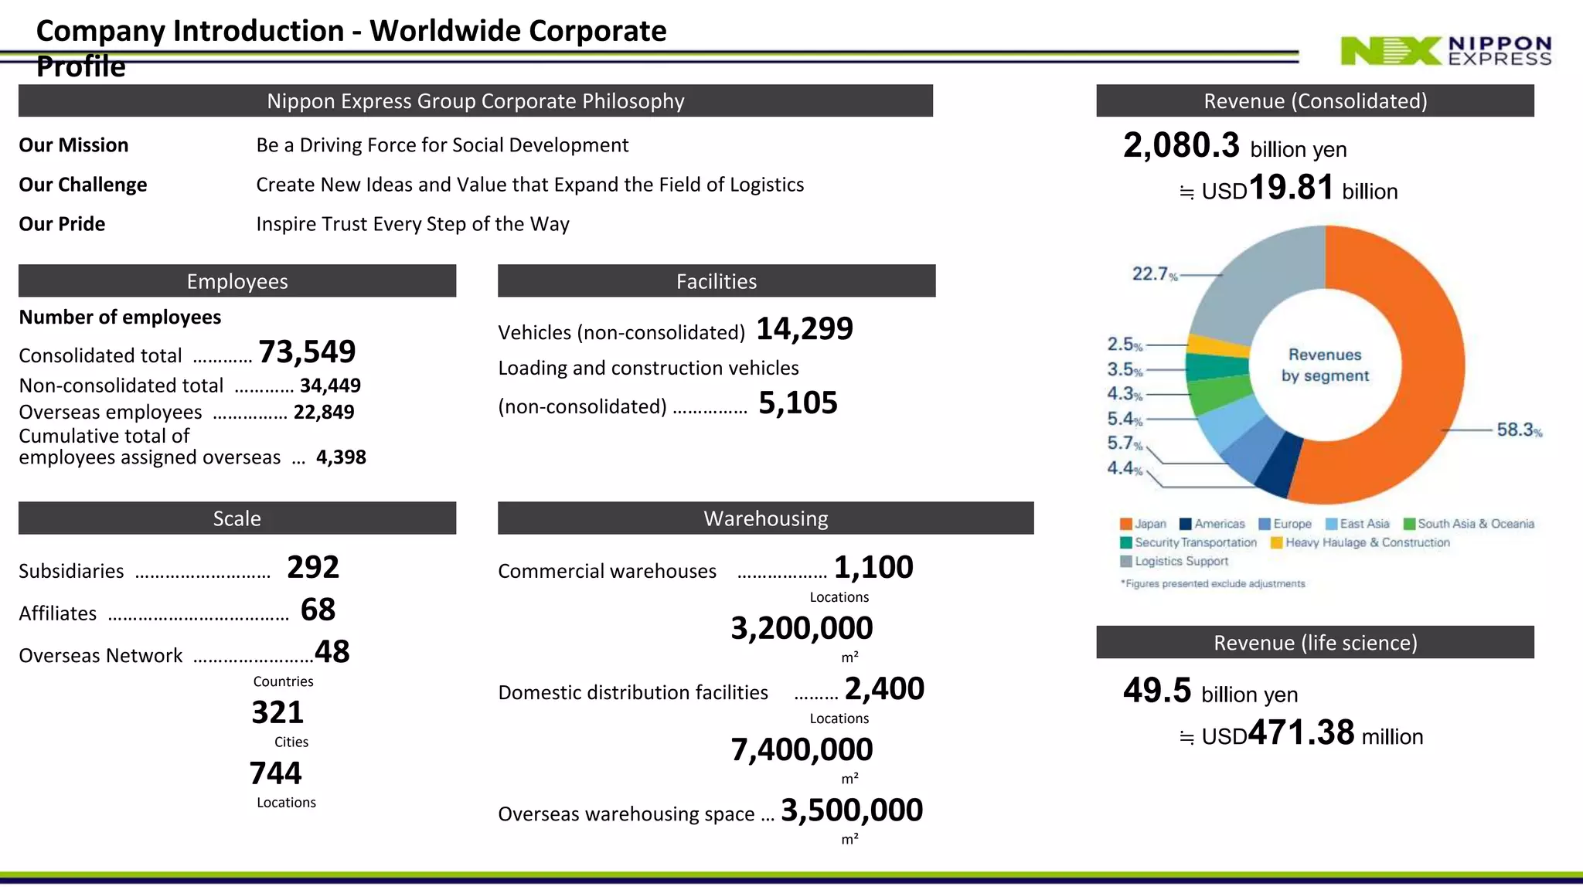Click the Logistics Support legend square
Viewport: 1583px width, 890px height.
(x=1126, y=561)
